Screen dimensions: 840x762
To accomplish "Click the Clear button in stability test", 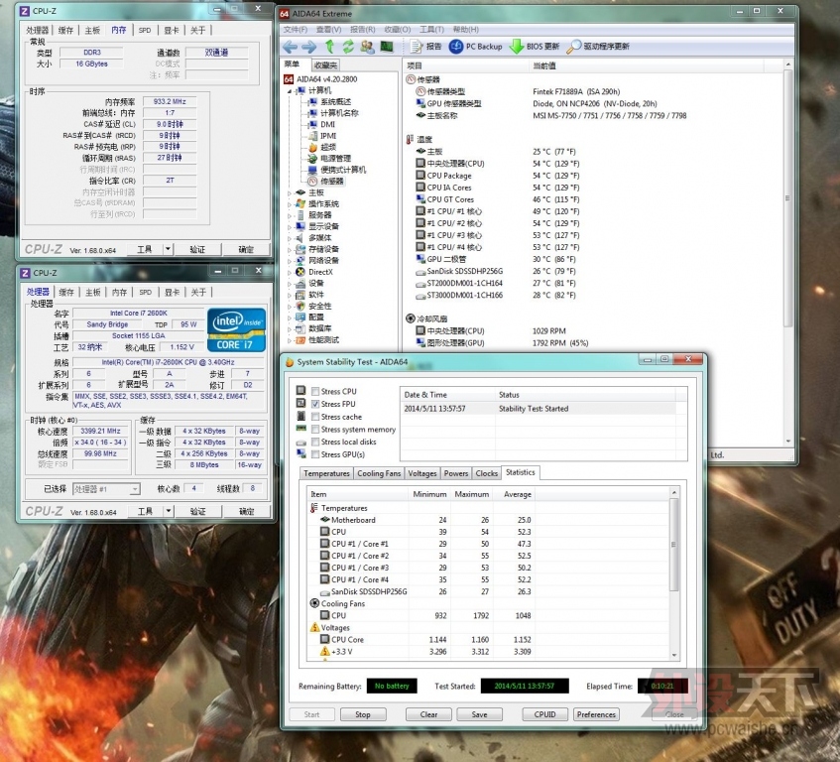I will 428,714.
